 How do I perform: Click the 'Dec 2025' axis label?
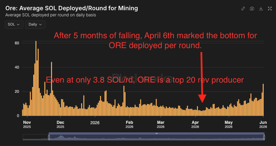60,125
